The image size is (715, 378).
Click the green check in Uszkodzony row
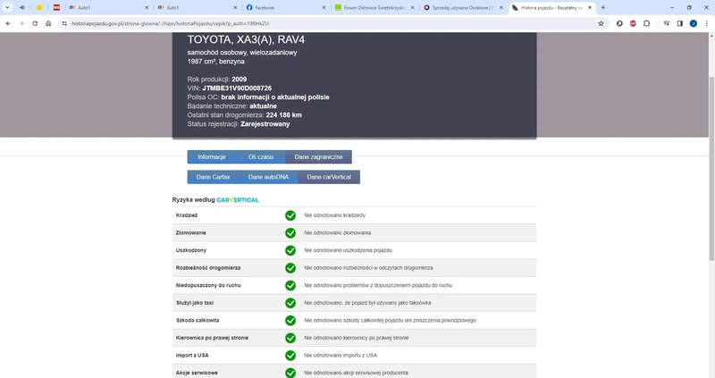coord(290,250)
